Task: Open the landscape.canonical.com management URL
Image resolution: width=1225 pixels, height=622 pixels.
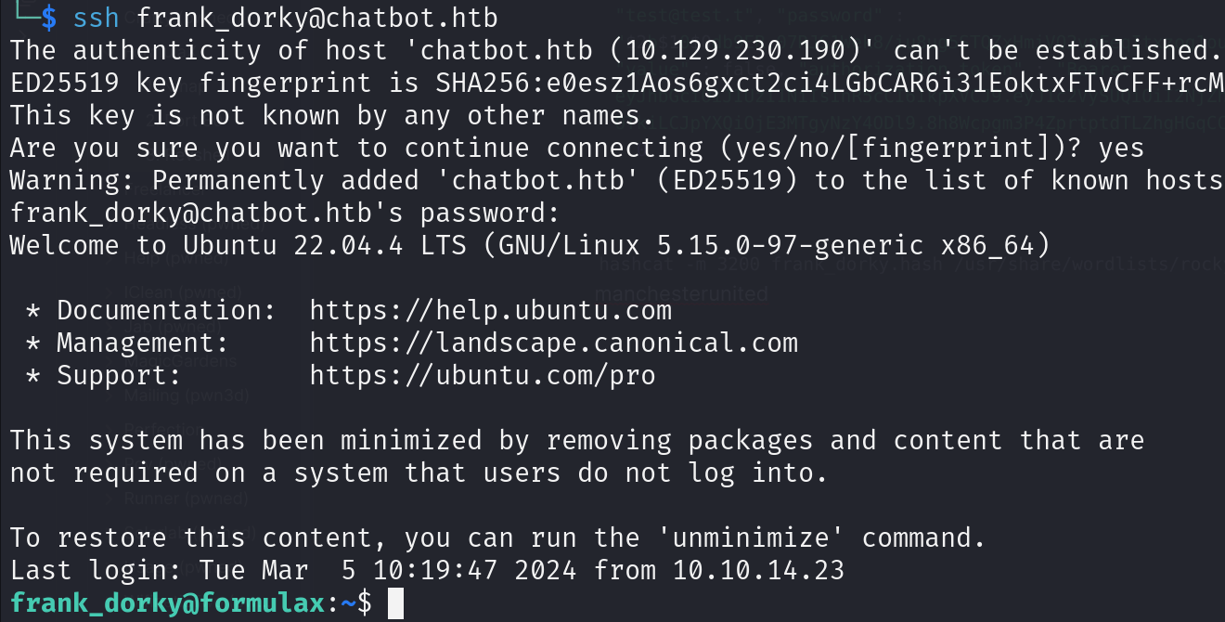Action: point(553,343)
